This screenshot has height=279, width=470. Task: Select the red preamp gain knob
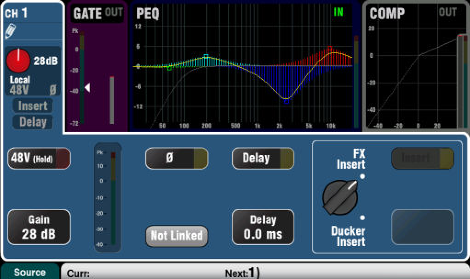point(18,61)
